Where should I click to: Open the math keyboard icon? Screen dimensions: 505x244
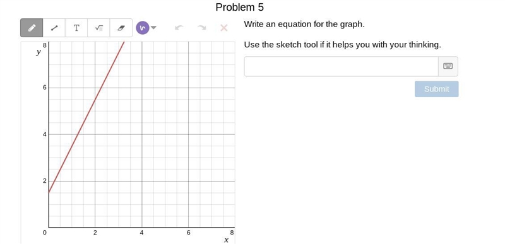click(448, 66)
